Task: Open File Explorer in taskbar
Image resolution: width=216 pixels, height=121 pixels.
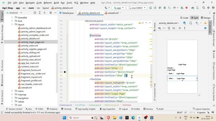Action: click(x=115, y=118)
